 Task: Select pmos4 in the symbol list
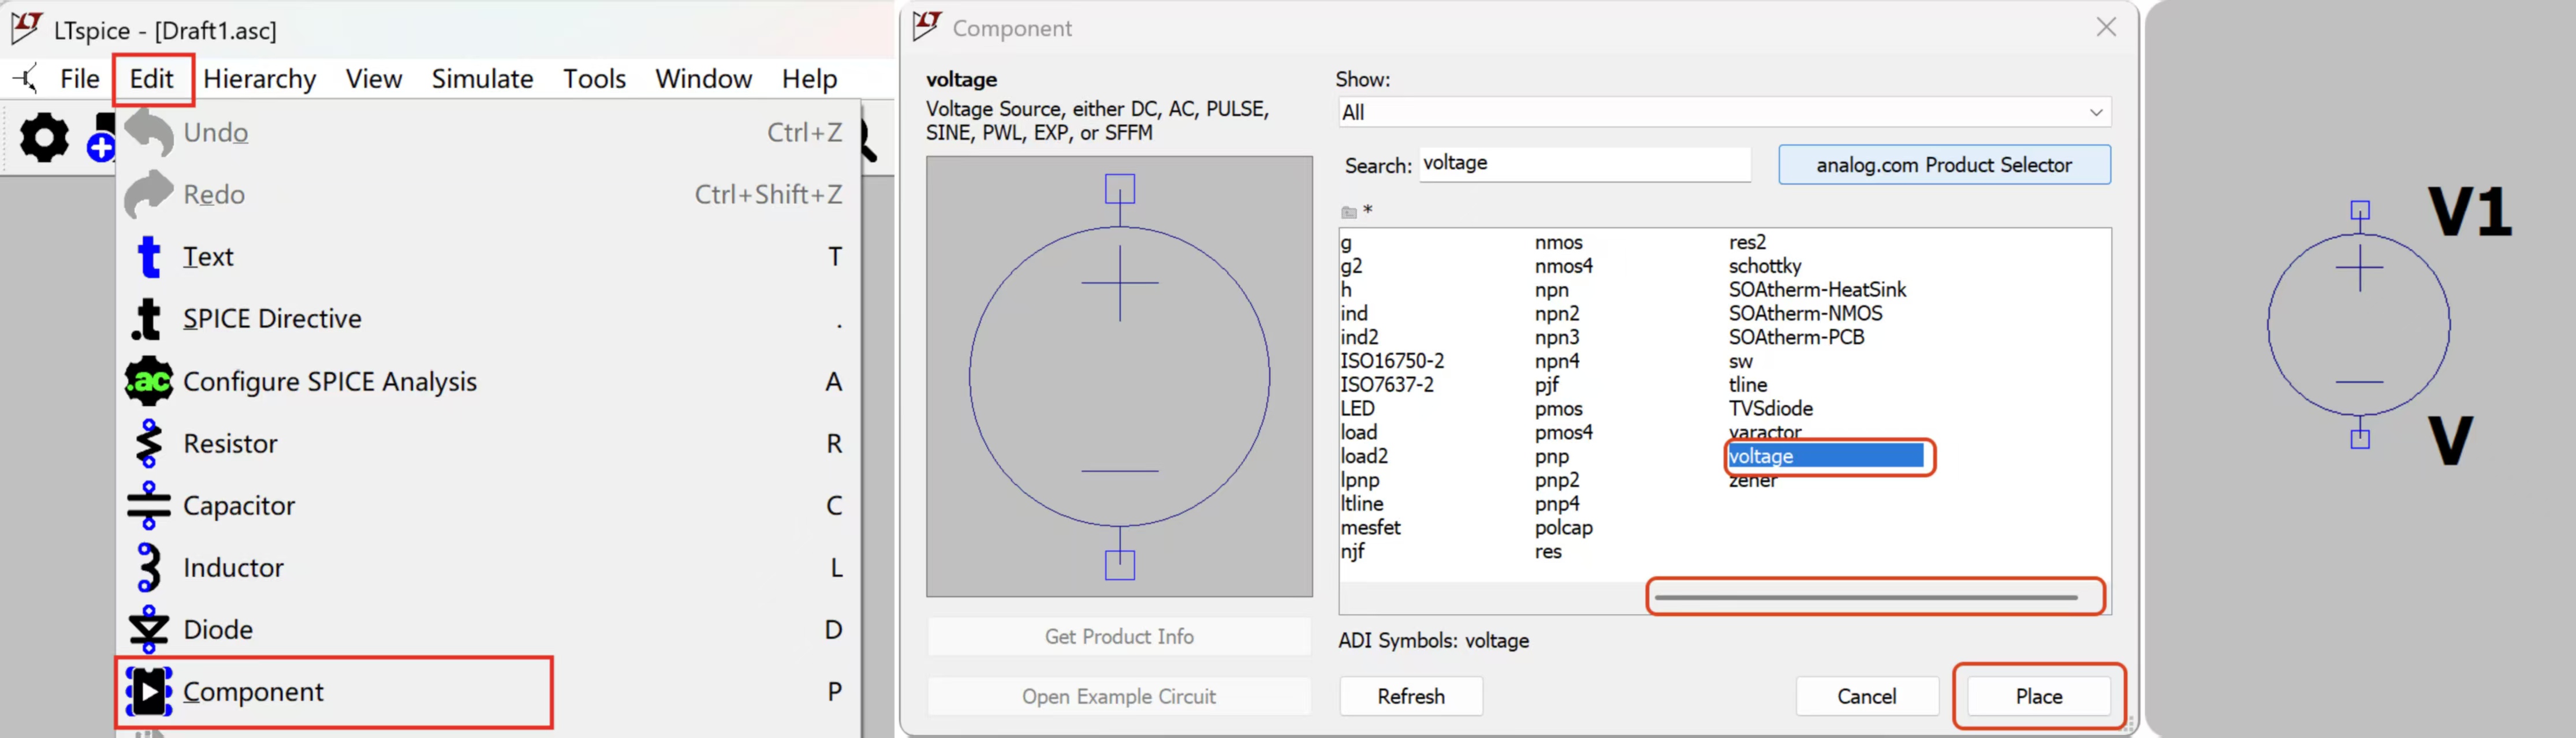[1564, 432]
